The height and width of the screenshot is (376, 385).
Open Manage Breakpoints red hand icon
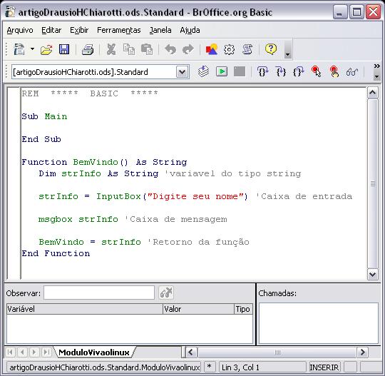334,72
